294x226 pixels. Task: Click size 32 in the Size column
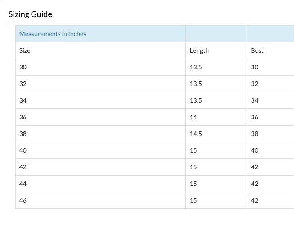23,84
